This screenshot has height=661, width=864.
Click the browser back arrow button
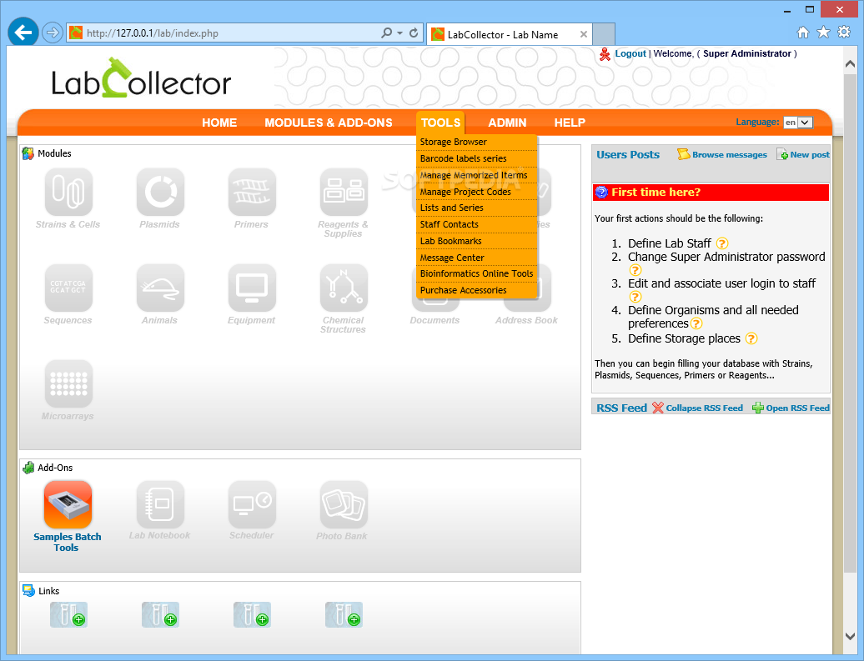pos(23,33)
